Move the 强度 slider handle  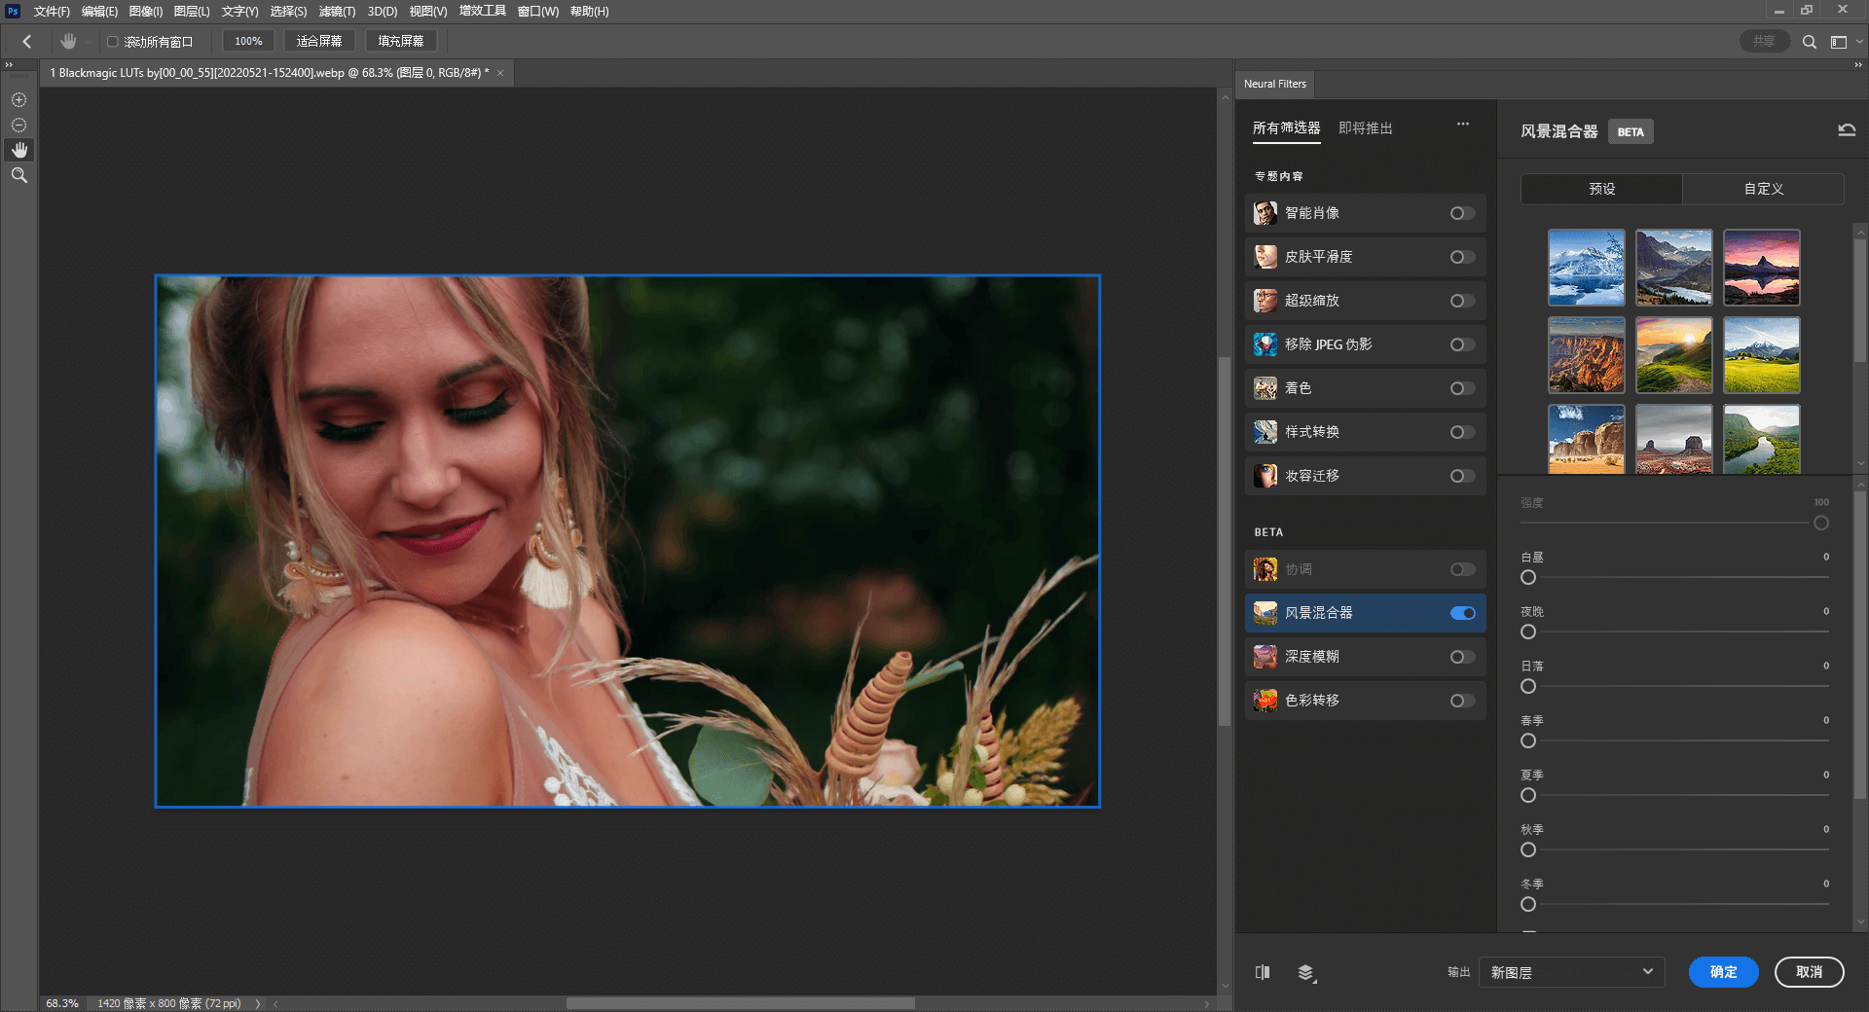pyautogui.click(x=1821, y=523)
